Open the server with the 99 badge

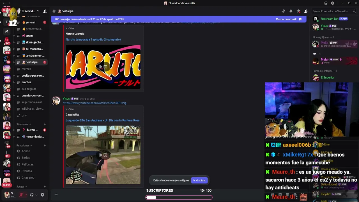(x=7, y=88)
